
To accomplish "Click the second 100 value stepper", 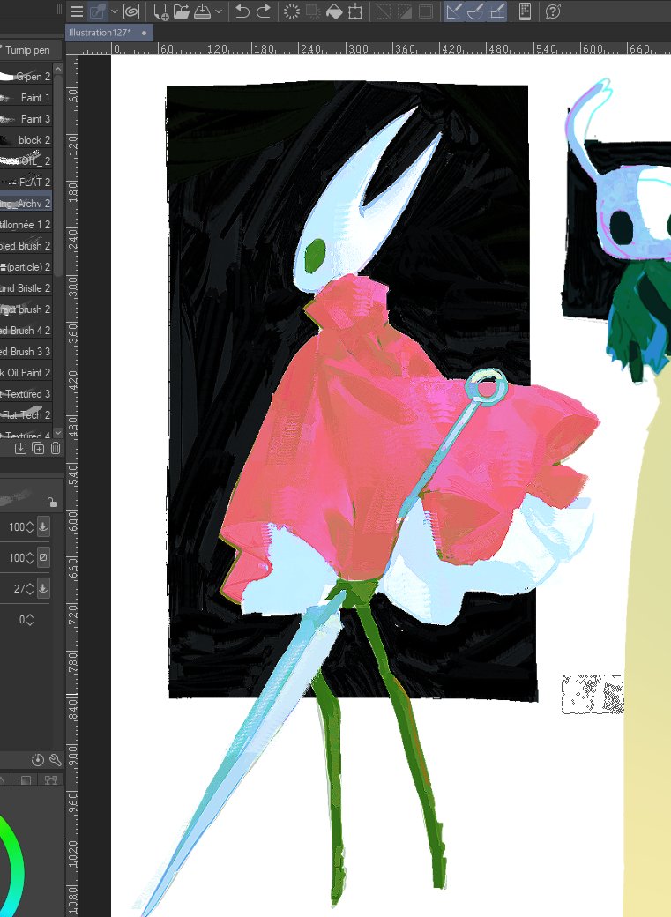I will (x=30, y=558).
